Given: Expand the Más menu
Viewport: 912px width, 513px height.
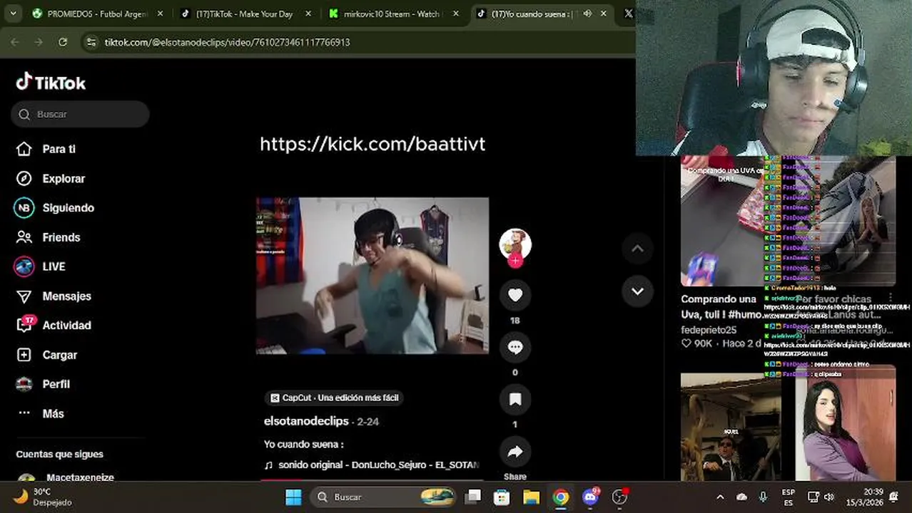Looking at the screenshot, I should (40, 413).
